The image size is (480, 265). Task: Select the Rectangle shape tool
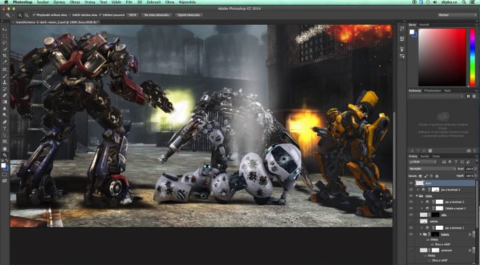tap(6, 141)
